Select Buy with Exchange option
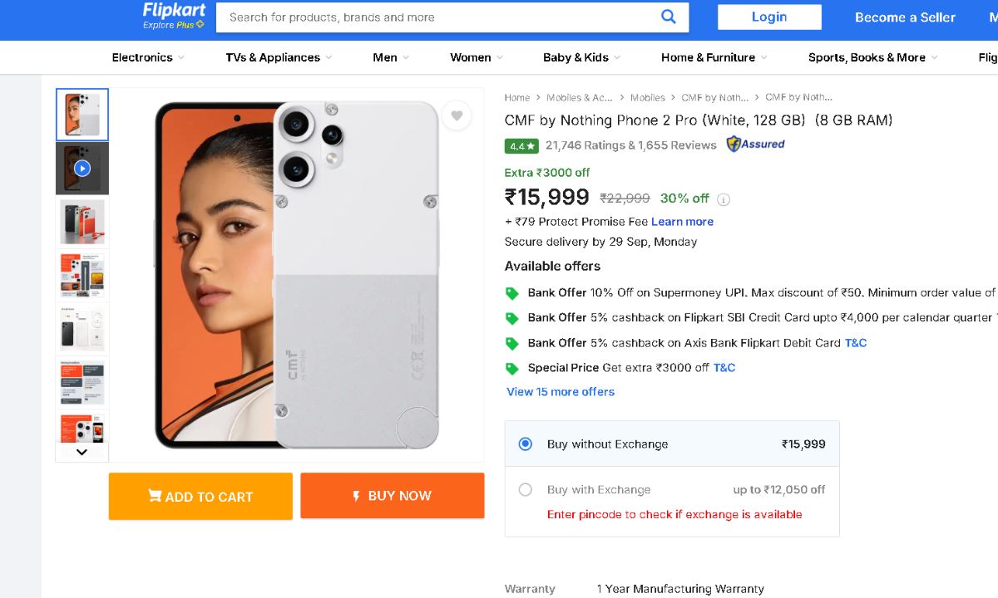The height and width of the screenshot is (598, 998). tap(526, 490)
